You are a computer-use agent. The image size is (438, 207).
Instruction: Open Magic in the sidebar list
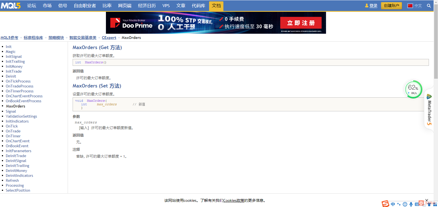[x=11, y=52]
